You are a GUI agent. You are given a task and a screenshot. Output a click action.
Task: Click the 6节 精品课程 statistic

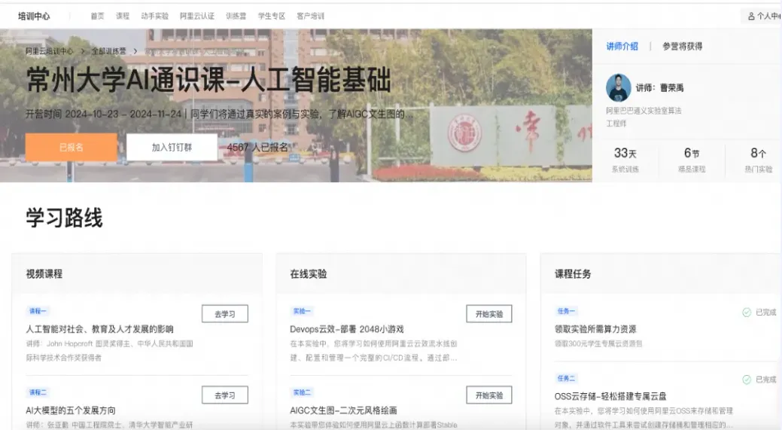pos(692,160)
